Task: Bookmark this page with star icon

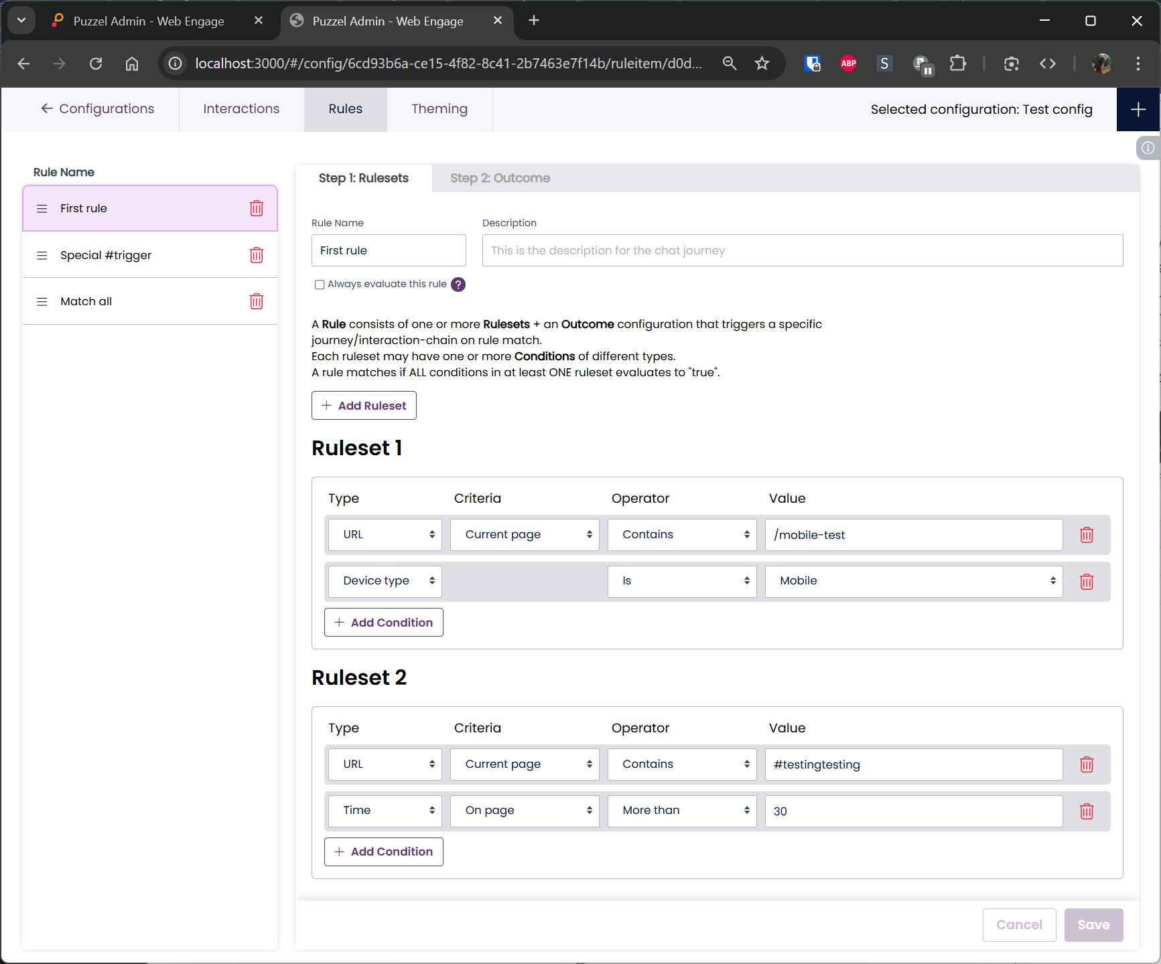Action: pyautogui.click(x=762, y=64)
